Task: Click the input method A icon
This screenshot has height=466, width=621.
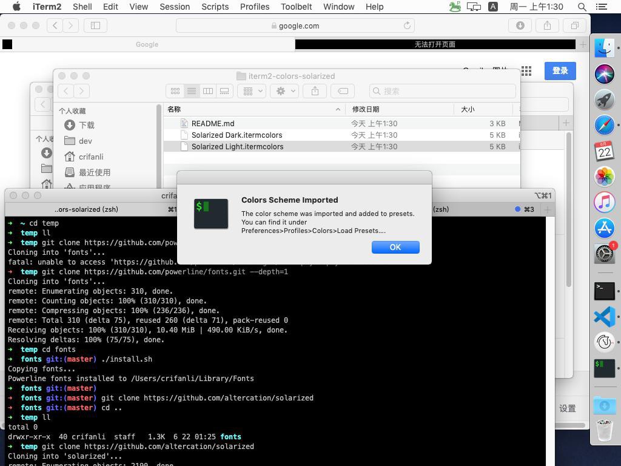Action: pos(493,7)
